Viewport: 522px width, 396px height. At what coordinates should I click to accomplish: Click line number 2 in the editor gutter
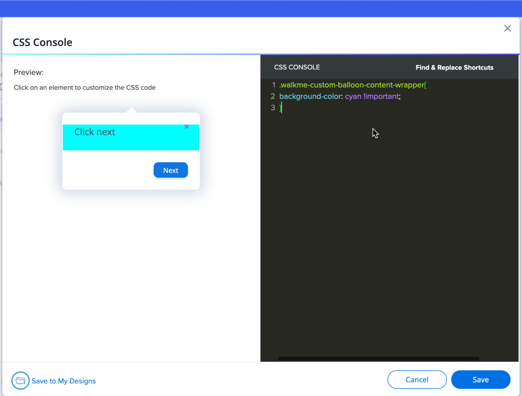point(273,96)
